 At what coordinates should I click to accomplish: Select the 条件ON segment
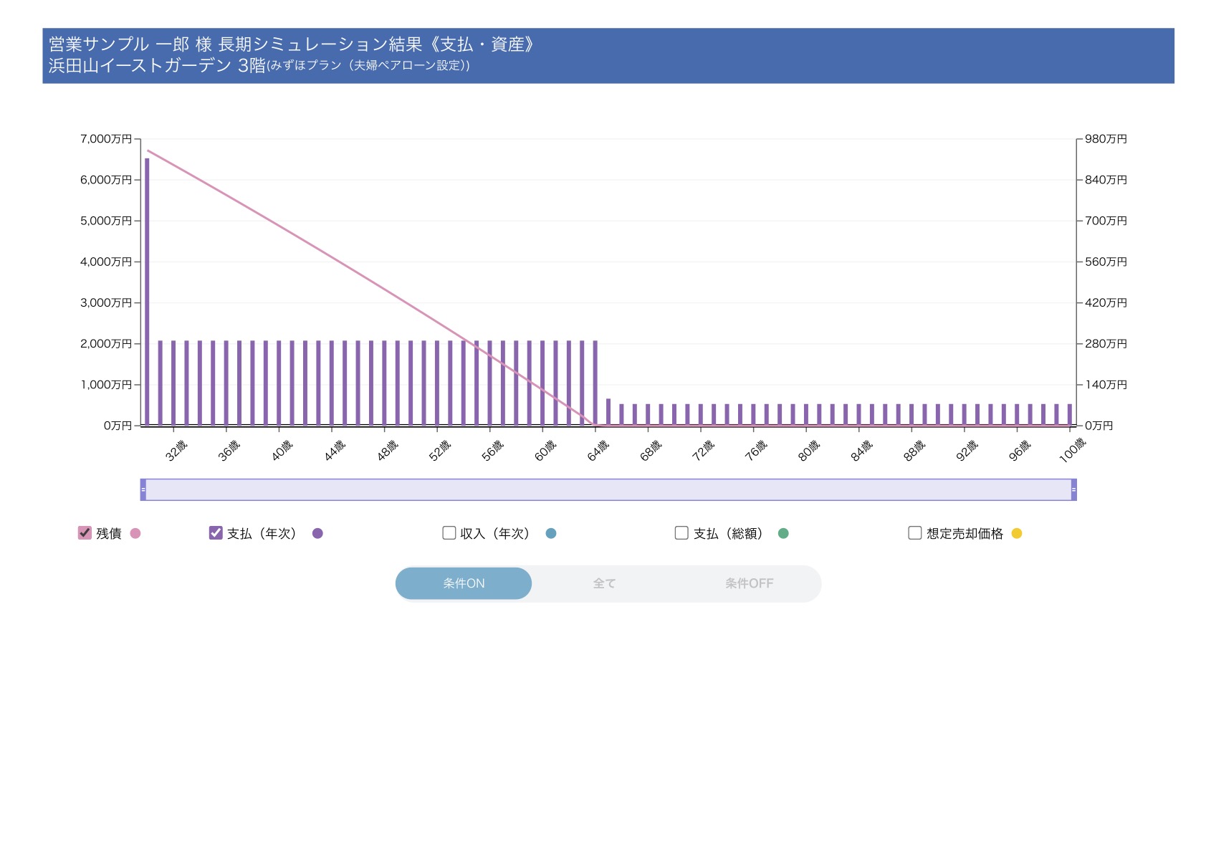[x=464, y=583]
